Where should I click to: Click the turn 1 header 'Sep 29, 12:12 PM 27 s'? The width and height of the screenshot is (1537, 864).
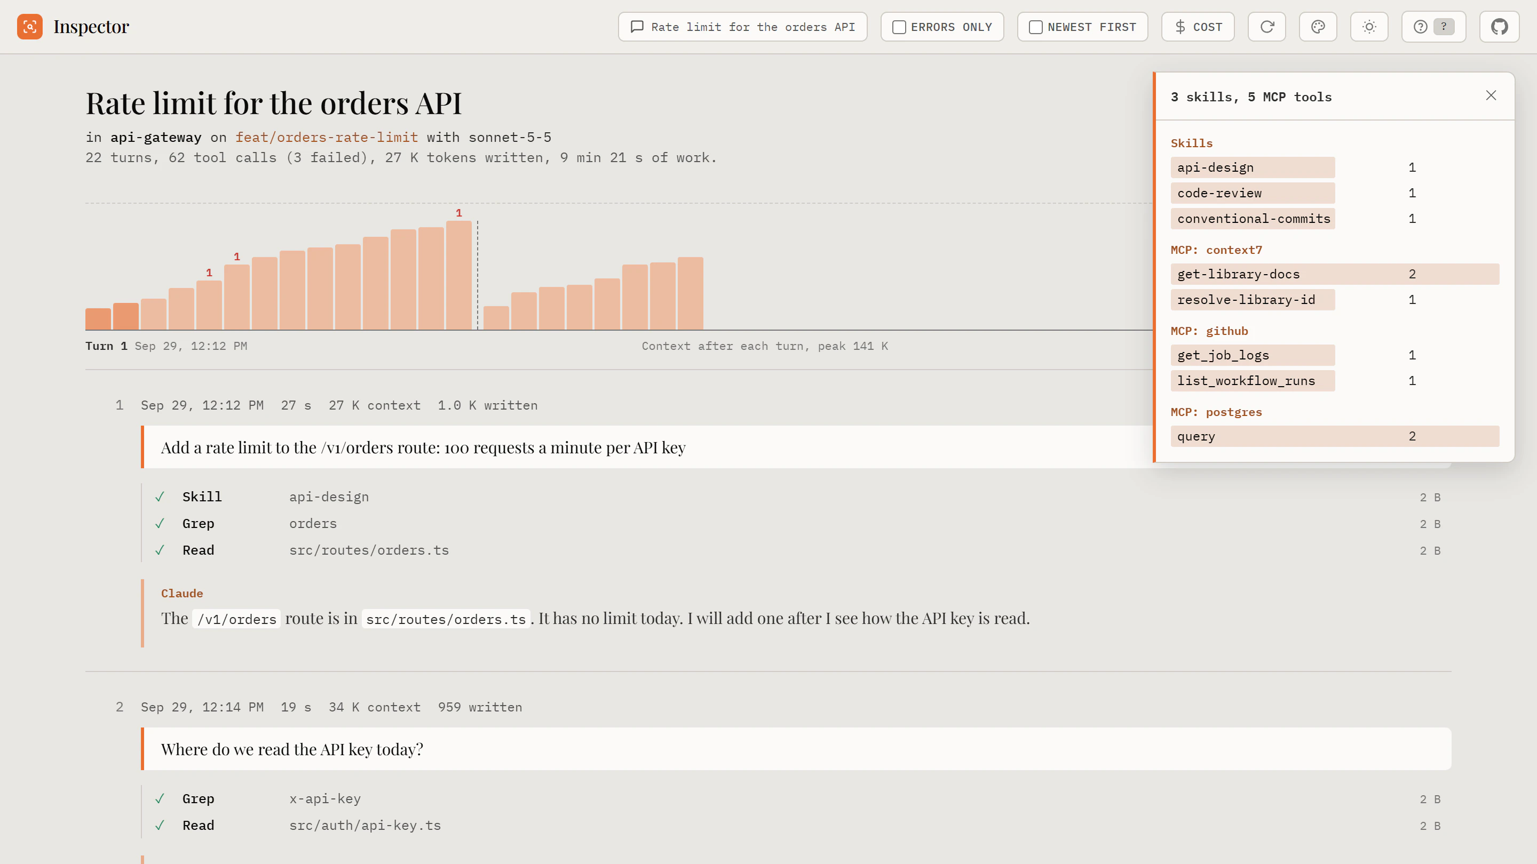pos(226,405)
